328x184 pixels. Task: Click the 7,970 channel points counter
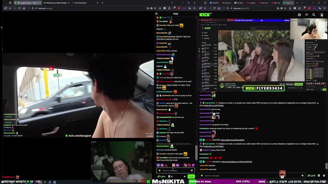(161, 177)
